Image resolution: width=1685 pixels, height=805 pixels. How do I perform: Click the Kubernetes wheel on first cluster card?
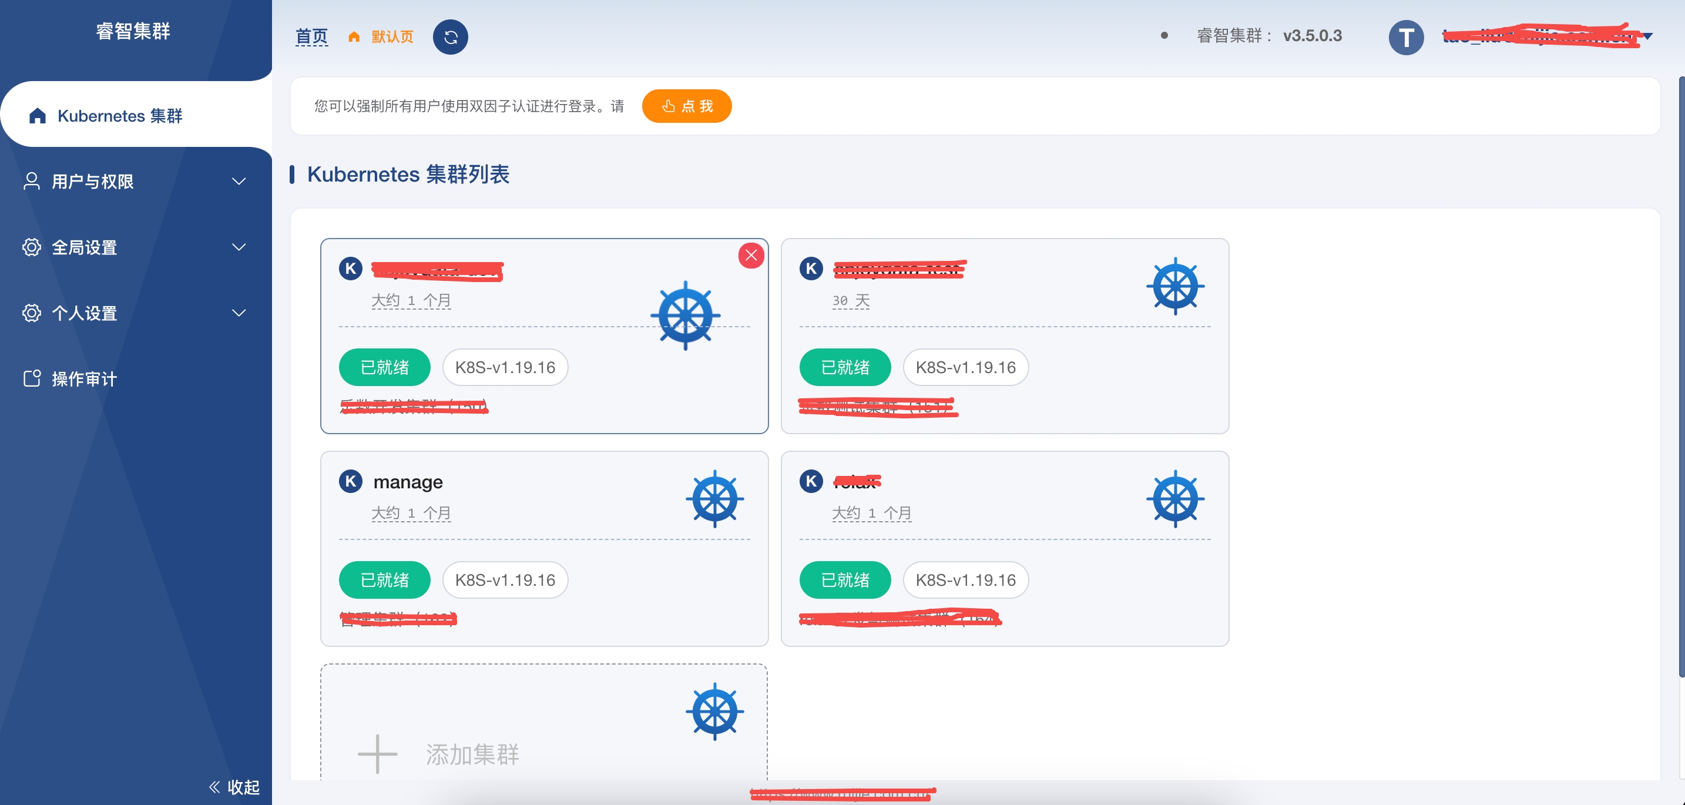click(685, 316)
